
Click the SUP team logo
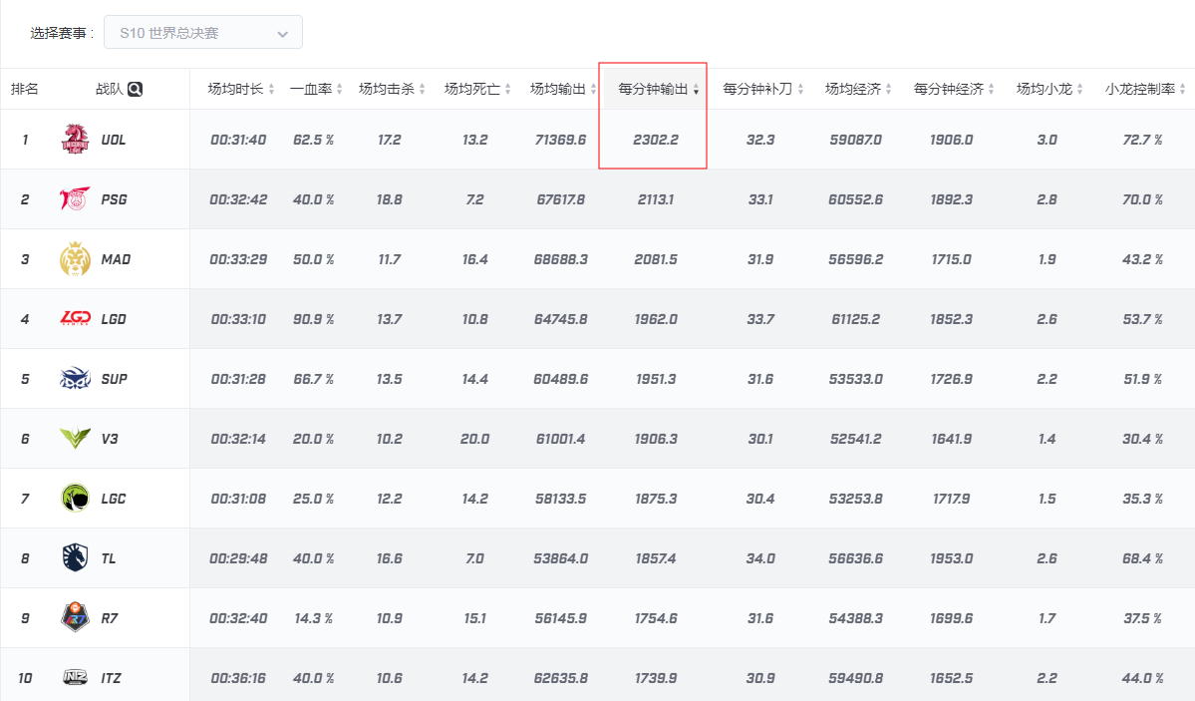click(x=75, y=378)
